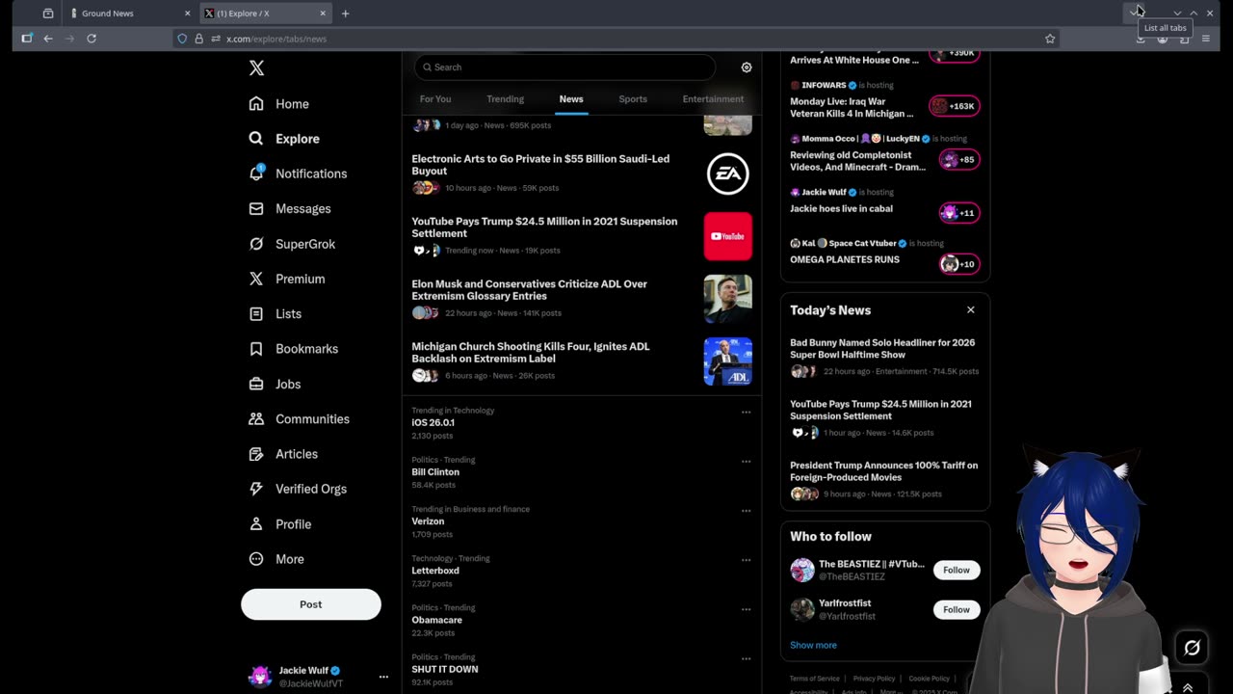Open a new browser tab with plus

(x=345, y=13)
